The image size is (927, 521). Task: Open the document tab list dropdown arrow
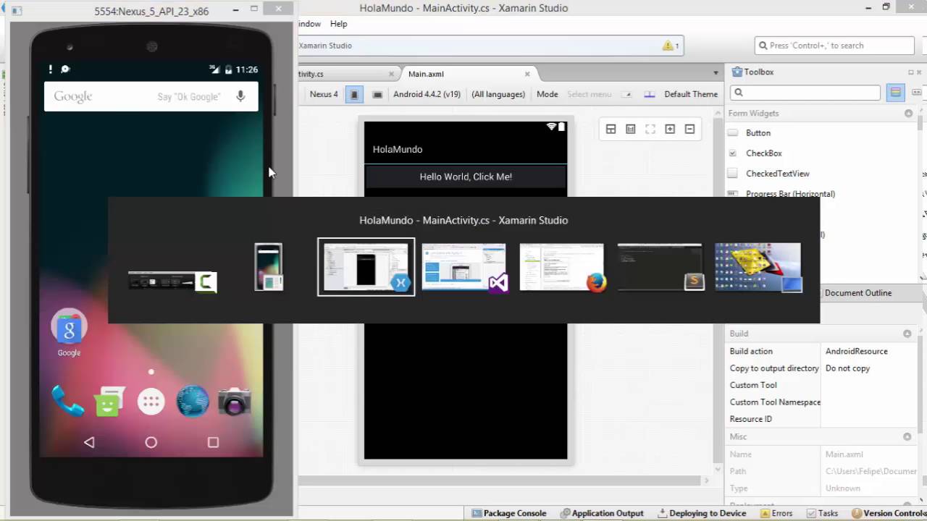pyautogui.click(x=716, y=73)
